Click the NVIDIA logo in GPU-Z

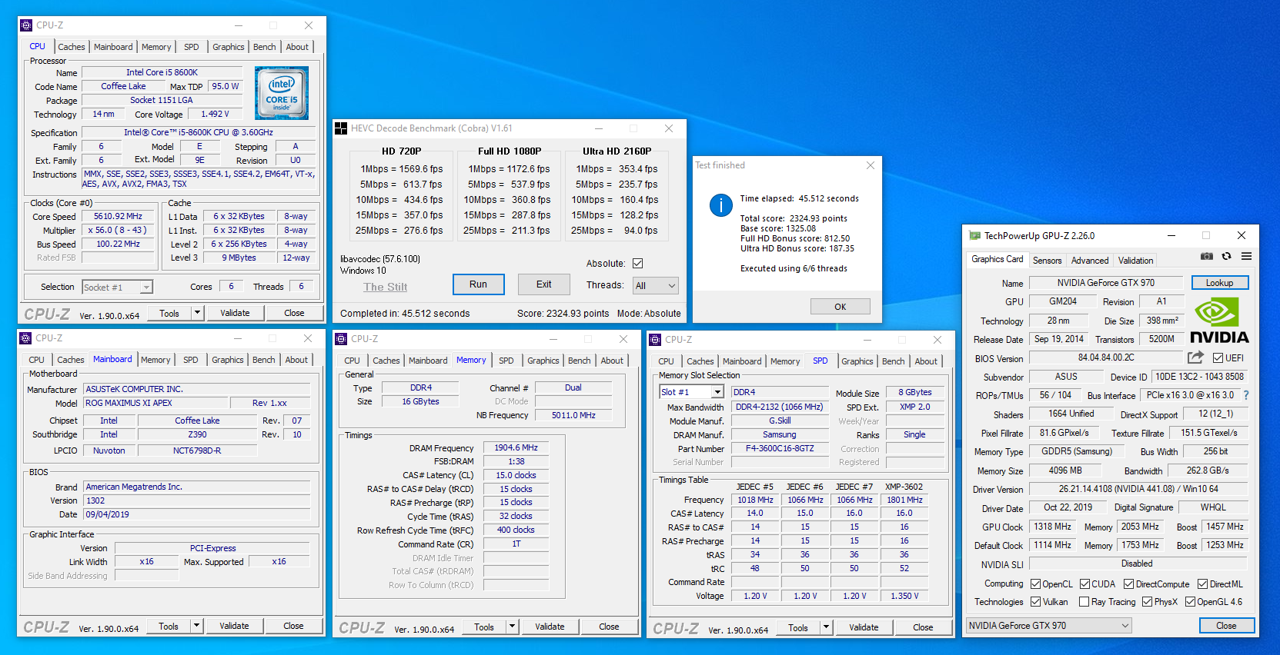point(1219,321)
